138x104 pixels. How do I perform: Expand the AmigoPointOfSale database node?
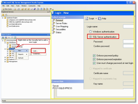pos(8,47)
